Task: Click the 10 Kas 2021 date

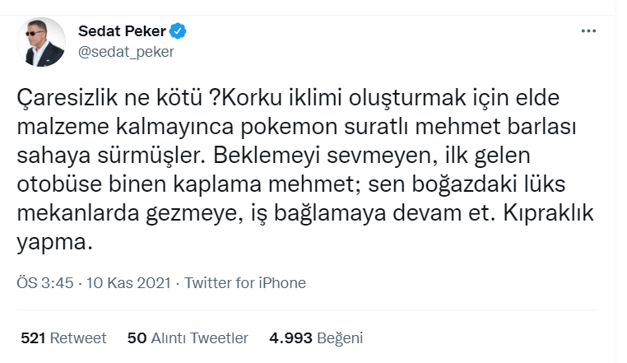Action: point(128,283)
